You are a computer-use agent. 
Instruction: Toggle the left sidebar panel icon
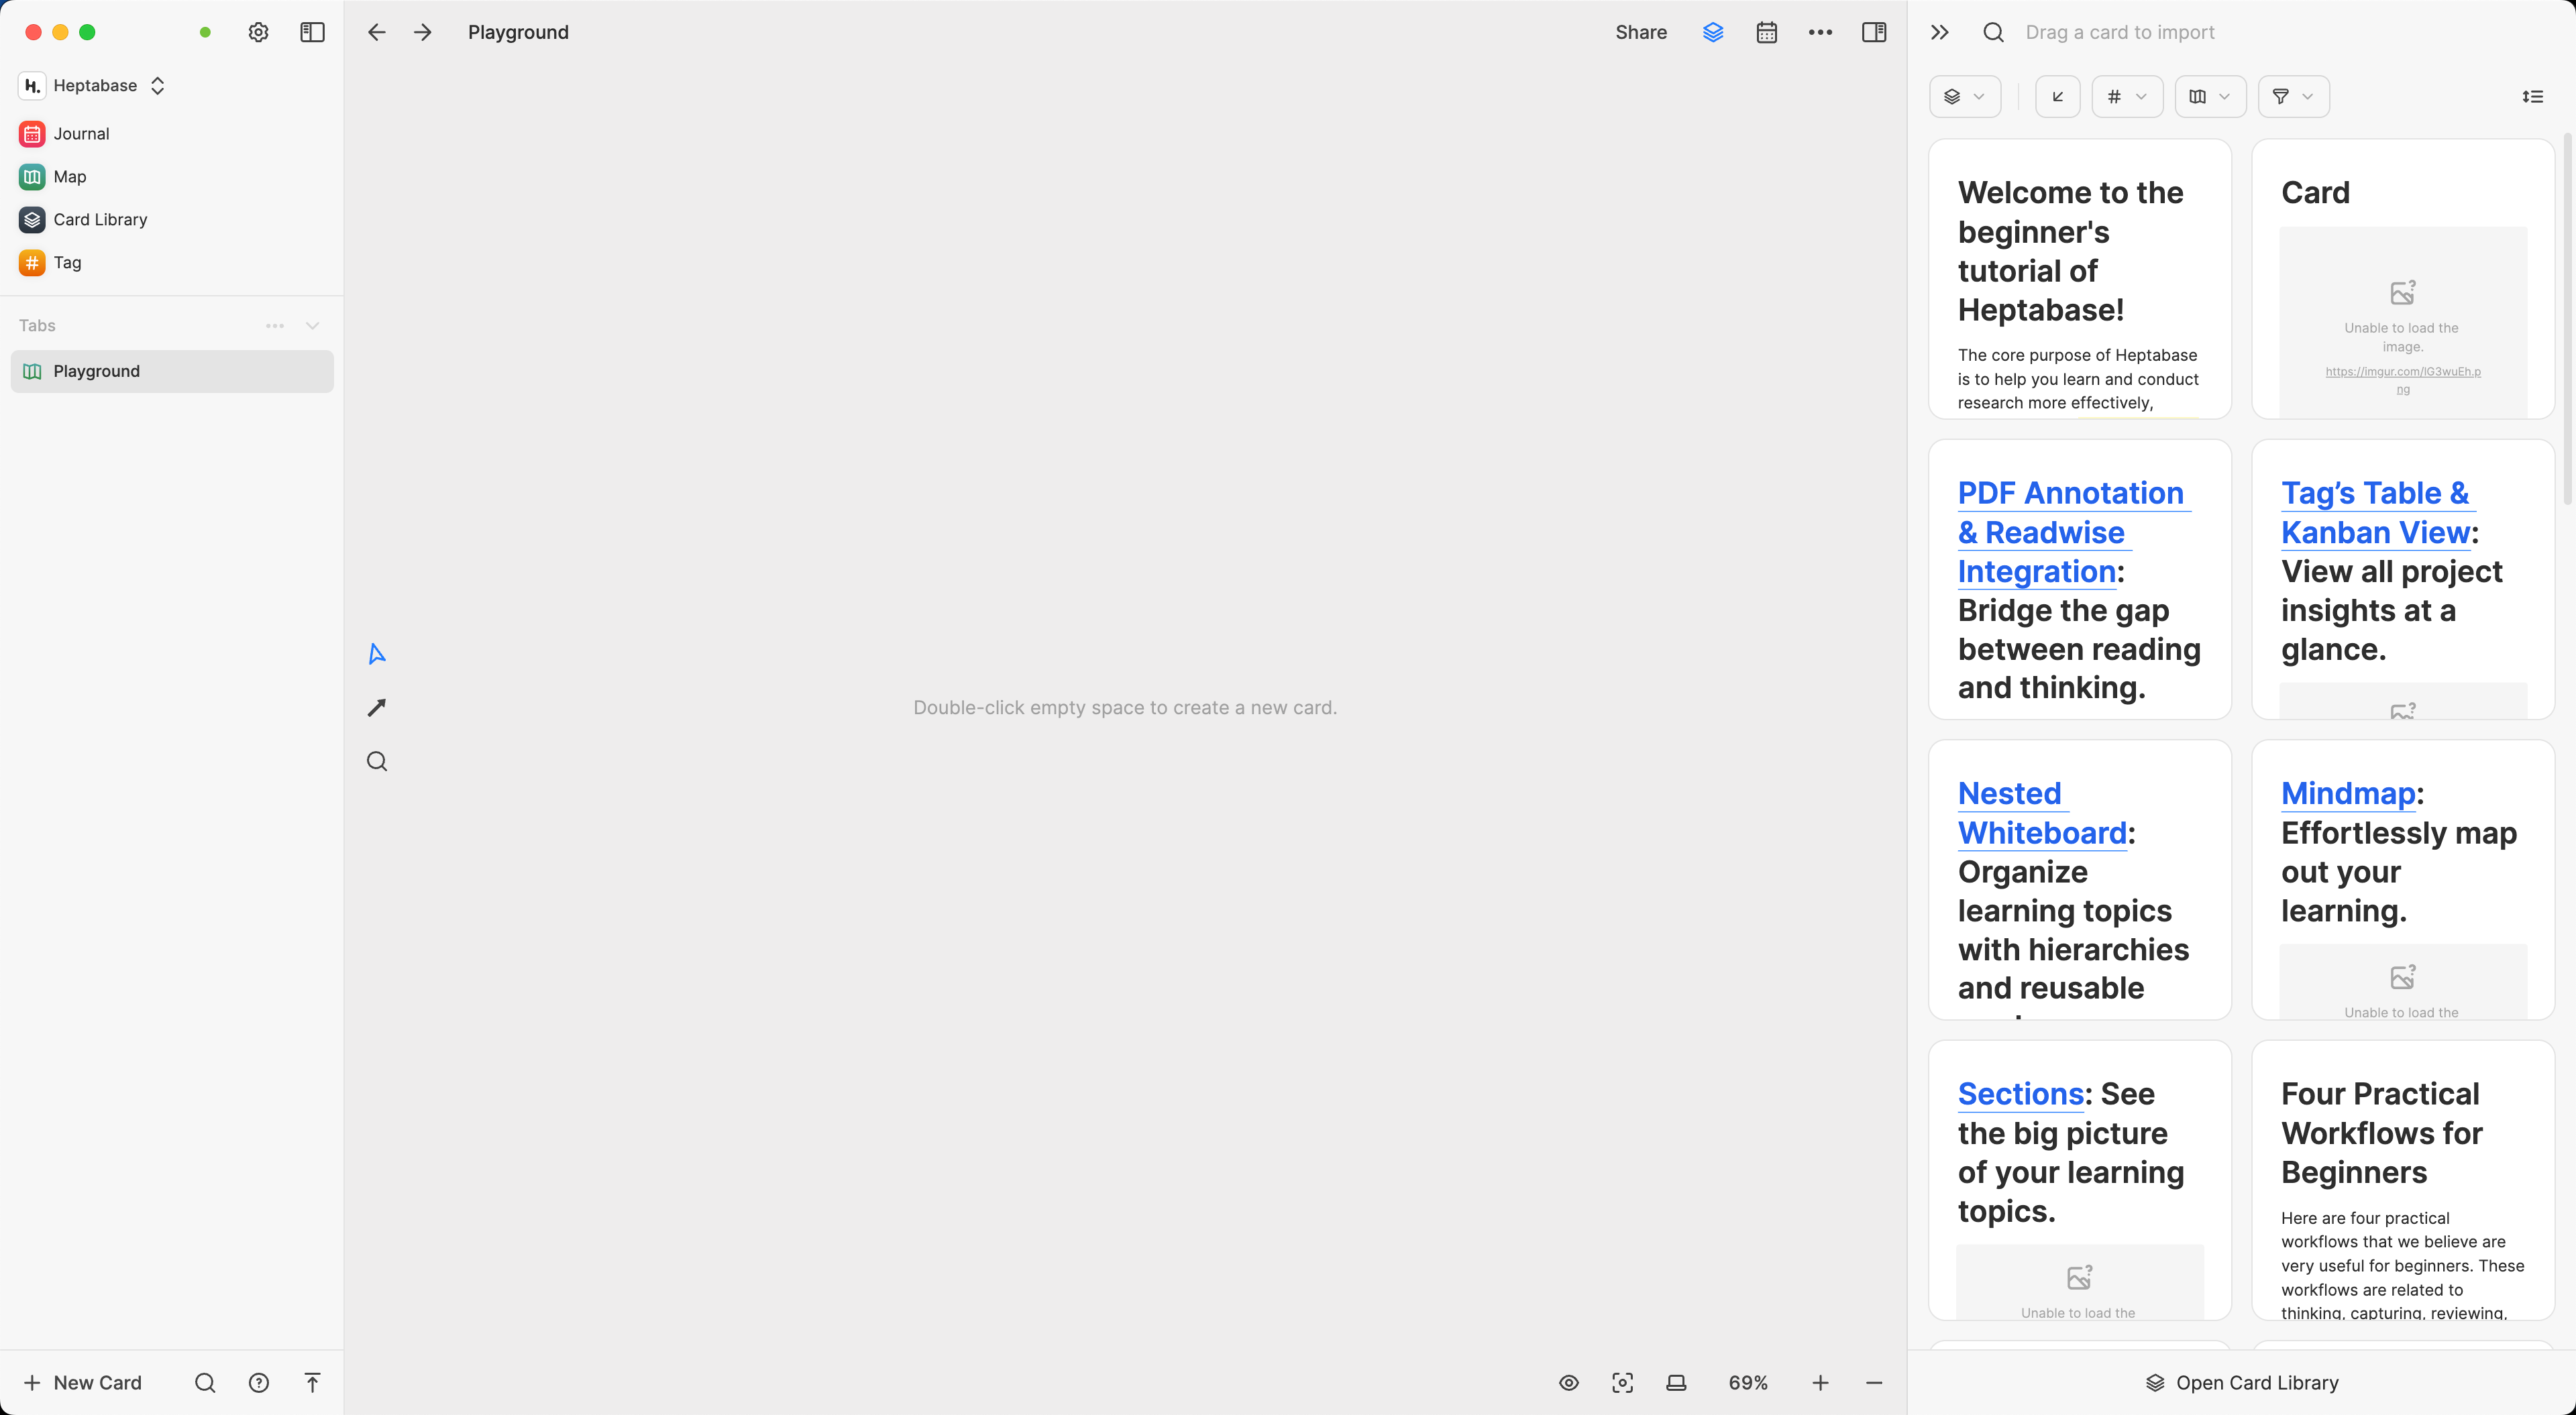pos(312,32)
